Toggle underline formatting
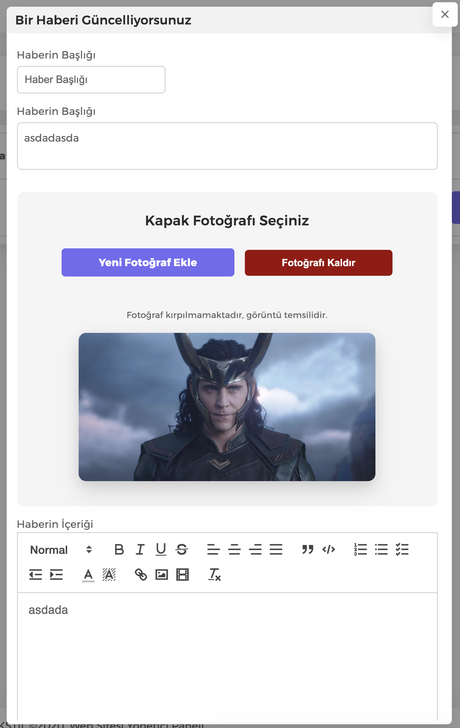460x728 pixels. (x=161, y=549)
